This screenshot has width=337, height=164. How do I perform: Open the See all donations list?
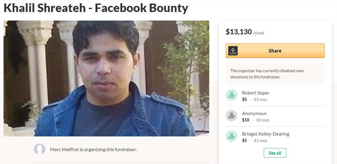pyautogui.click(x=275, y=153)
